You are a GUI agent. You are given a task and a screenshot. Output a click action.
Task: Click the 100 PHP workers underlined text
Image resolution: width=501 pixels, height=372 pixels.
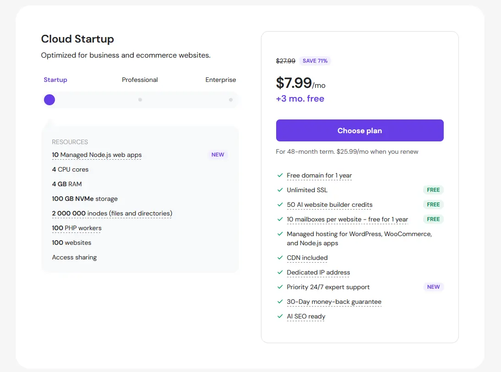click(x=76, y=228)
